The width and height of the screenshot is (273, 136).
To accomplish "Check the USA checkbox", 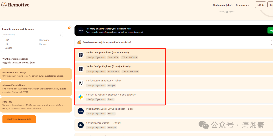I will click(x=3, y=40).
